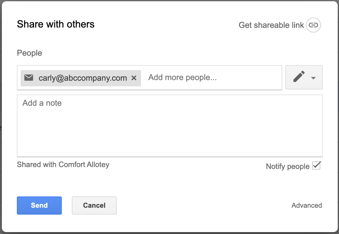Screen dimensions: 339x234
Task: Remove carly@abccompany.com with the x
Action: (x=134, y=78)
